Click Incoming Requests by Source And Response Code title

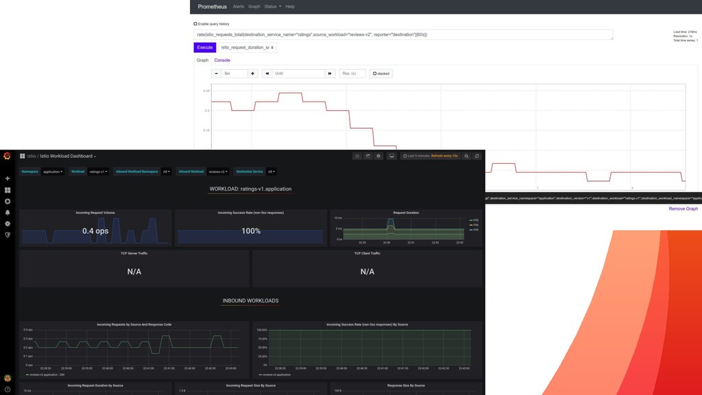pos(134,324)
